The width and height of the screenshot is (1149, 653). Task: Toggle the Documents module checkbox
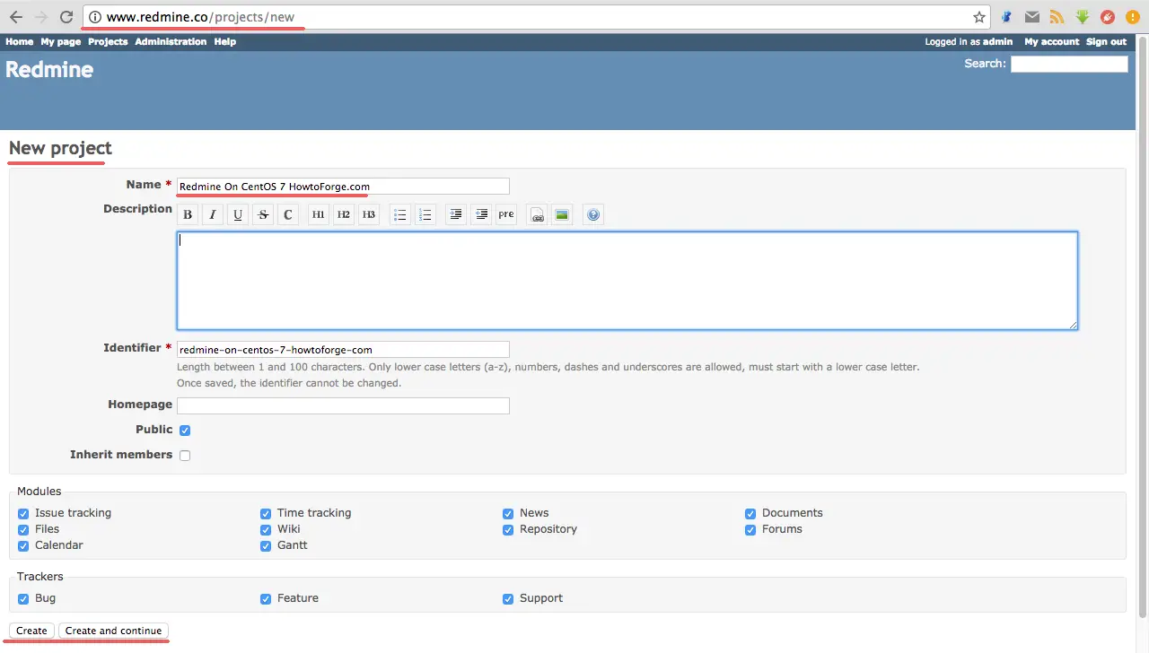point(750,514)
